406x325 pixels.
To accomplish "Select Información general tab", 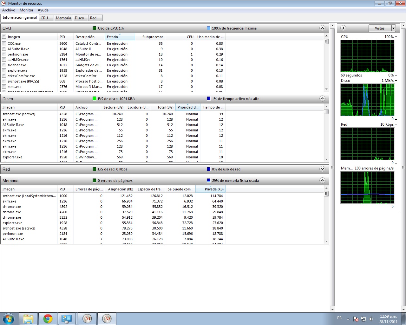I will [x=20, y=18].
